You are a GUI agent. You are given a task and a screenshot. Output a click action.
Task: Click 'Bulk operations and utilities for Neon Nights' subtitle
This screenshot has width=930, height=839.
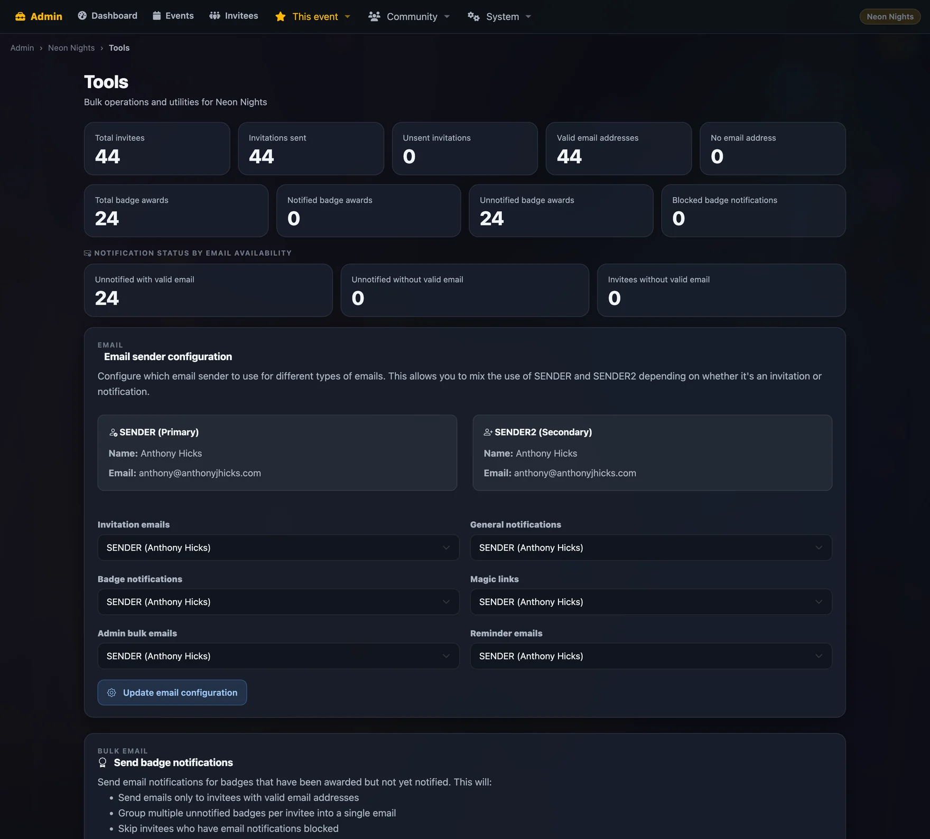175,102
